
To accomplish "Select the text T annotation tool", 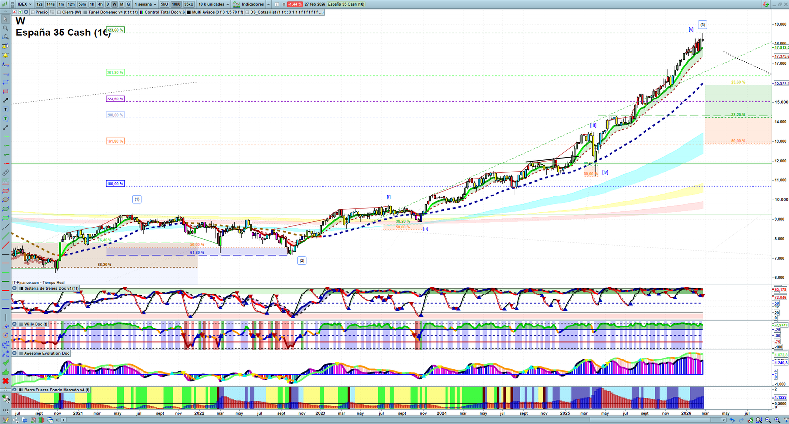I will [6, 109].
